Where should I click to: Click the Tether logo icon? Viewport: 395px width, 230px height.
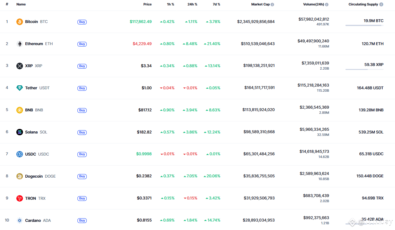tap(20, 88)
